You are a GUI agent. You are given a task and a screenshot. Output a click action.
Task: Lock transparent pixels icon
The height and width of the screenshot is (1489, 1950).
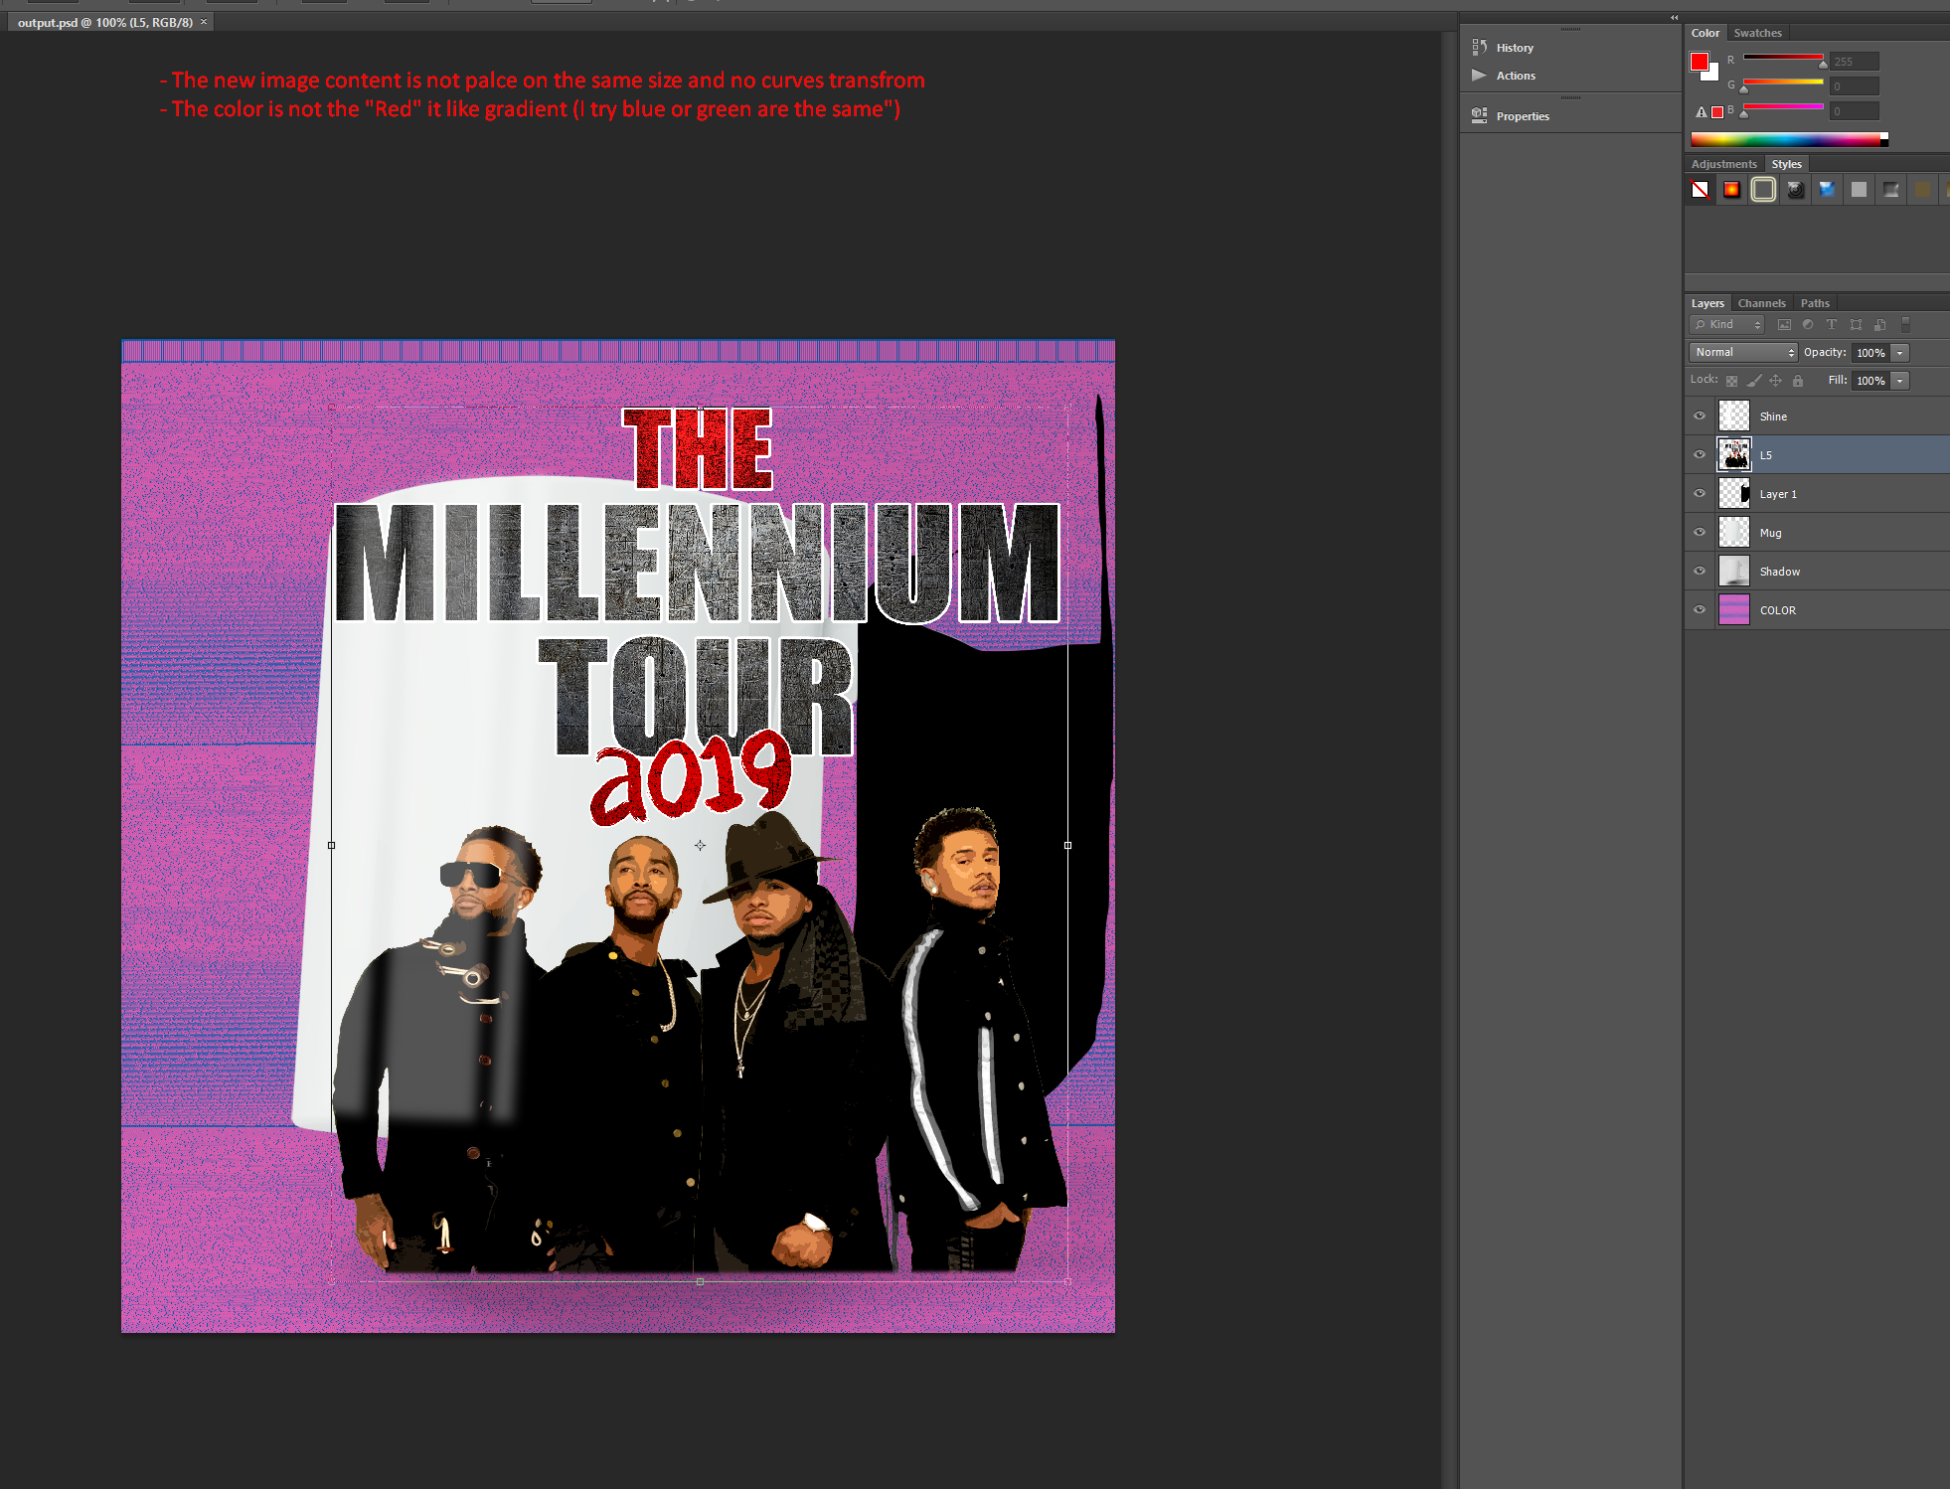[1731, 381]
